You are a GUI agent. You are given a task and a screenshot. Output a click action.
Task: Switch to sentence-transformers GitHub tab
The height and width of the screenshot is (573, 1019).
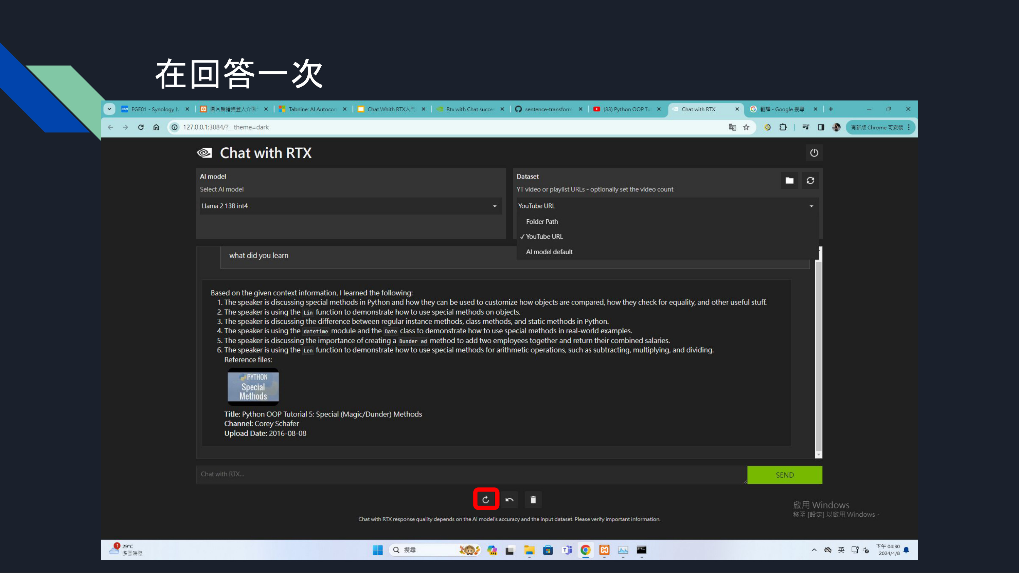coord(548,109)
